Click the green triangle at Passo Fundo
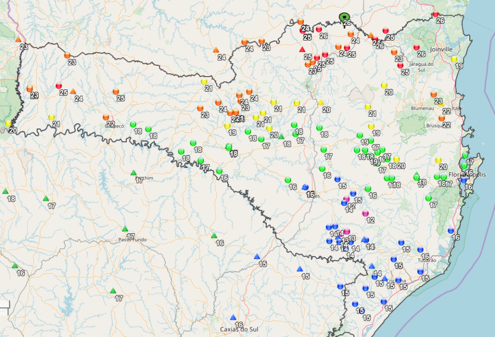 point(125,229)
